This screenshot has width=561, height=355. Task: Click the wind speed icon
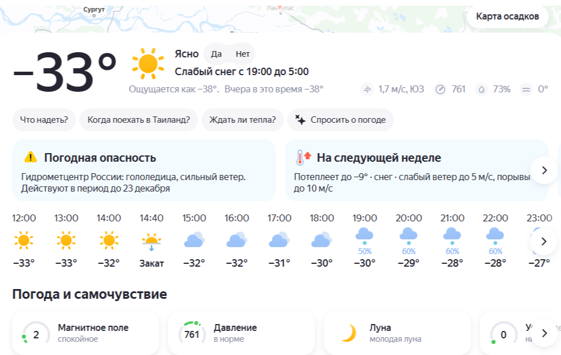pos(367,89)
